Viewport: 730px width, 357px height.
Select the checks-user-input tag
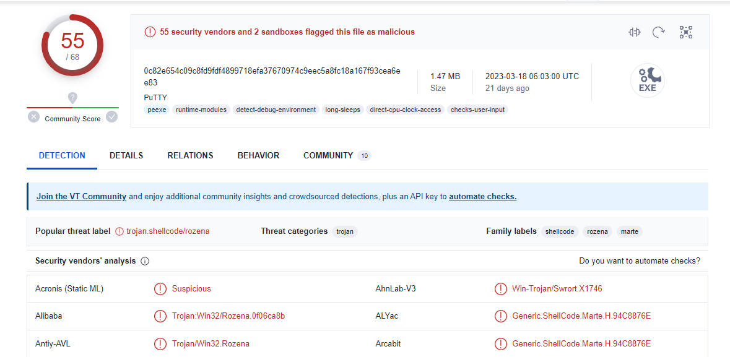477,110
